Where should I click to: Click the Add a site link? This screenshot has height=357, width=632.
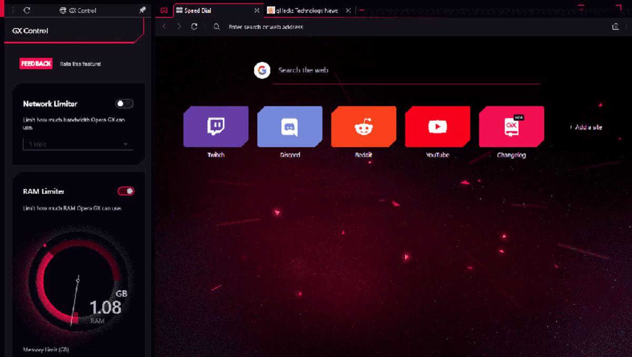point(586,127)
